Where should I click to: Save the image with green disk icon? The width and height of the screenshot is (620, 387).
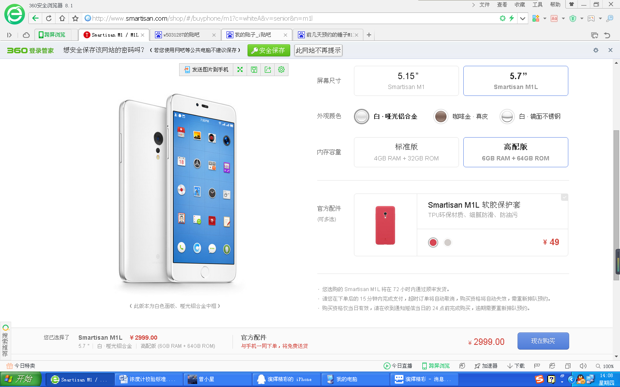pyautogui.click(x=254, y=70)
